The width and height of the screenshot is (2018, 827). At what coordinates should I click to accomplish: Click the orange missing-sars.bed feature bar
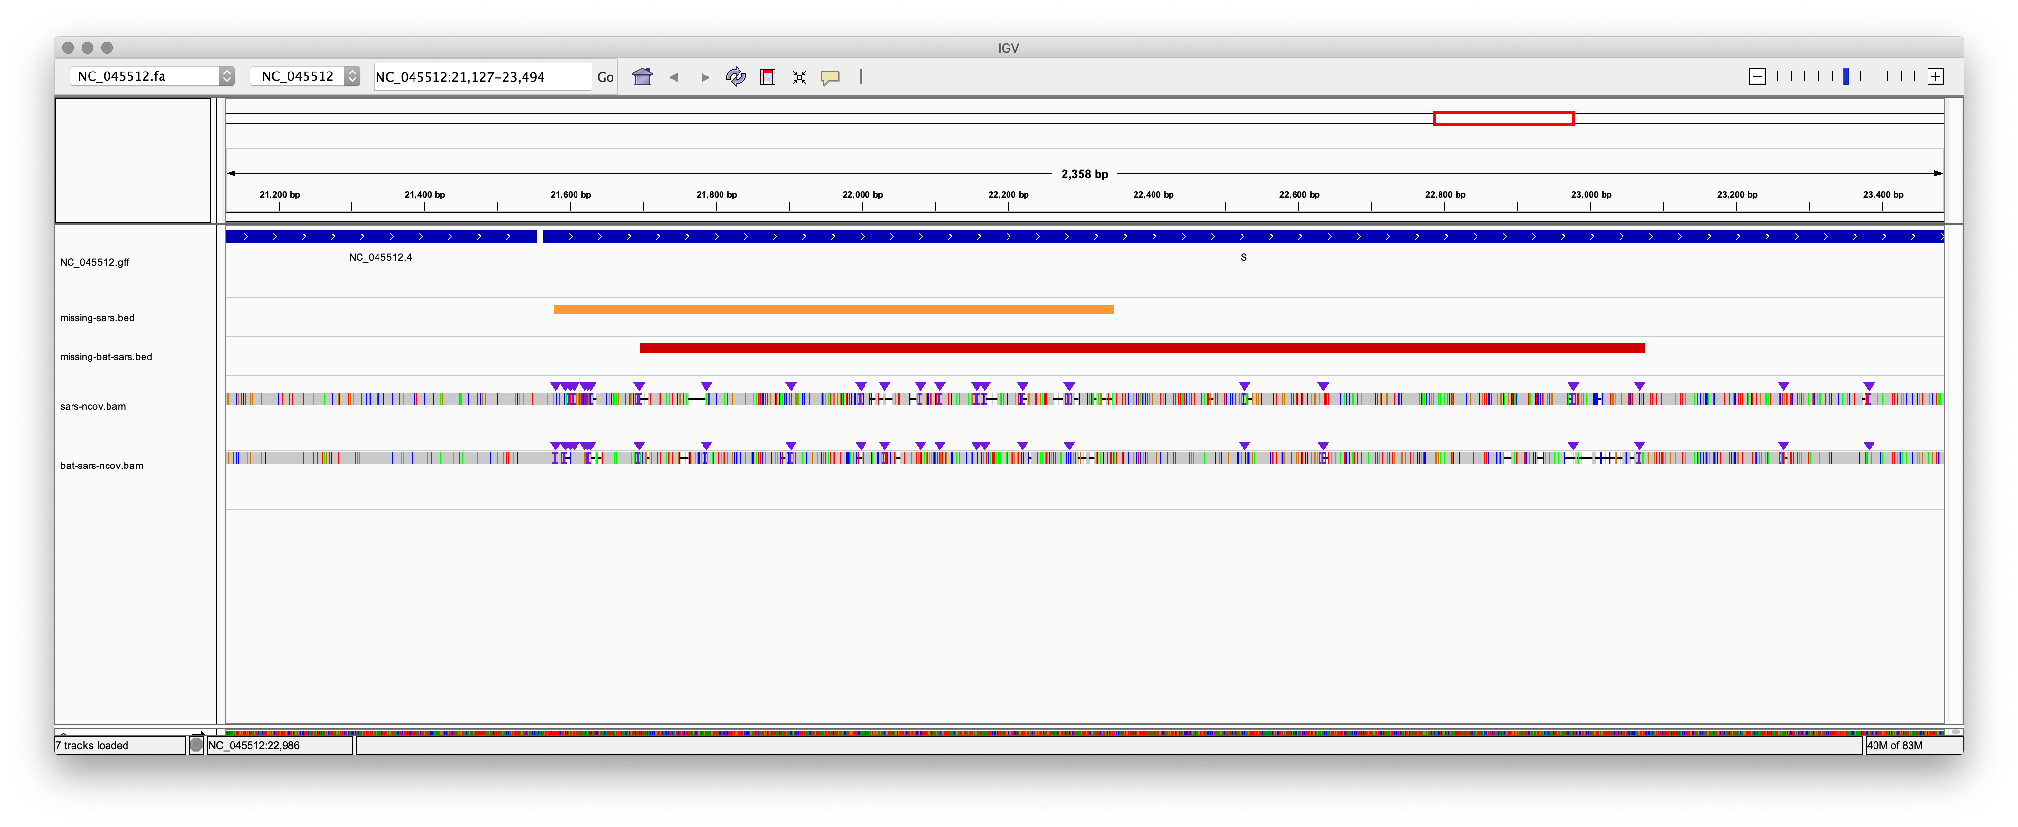pos(833,309)
